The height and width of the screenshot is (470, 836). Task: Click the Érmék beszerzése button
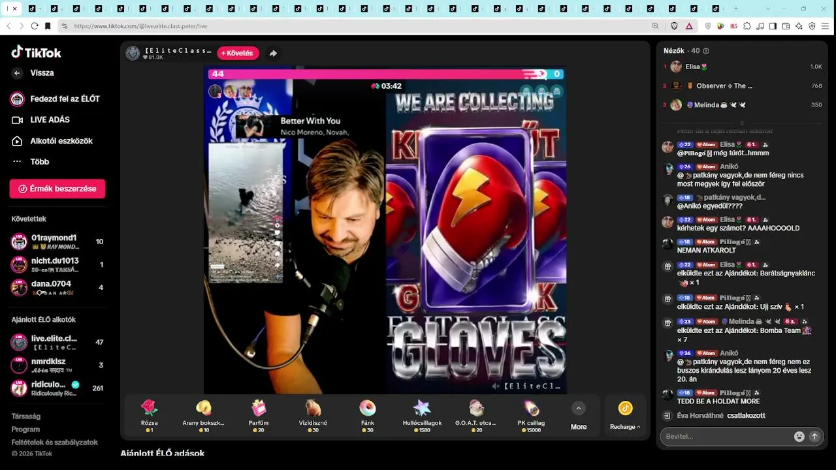(57, 189)
